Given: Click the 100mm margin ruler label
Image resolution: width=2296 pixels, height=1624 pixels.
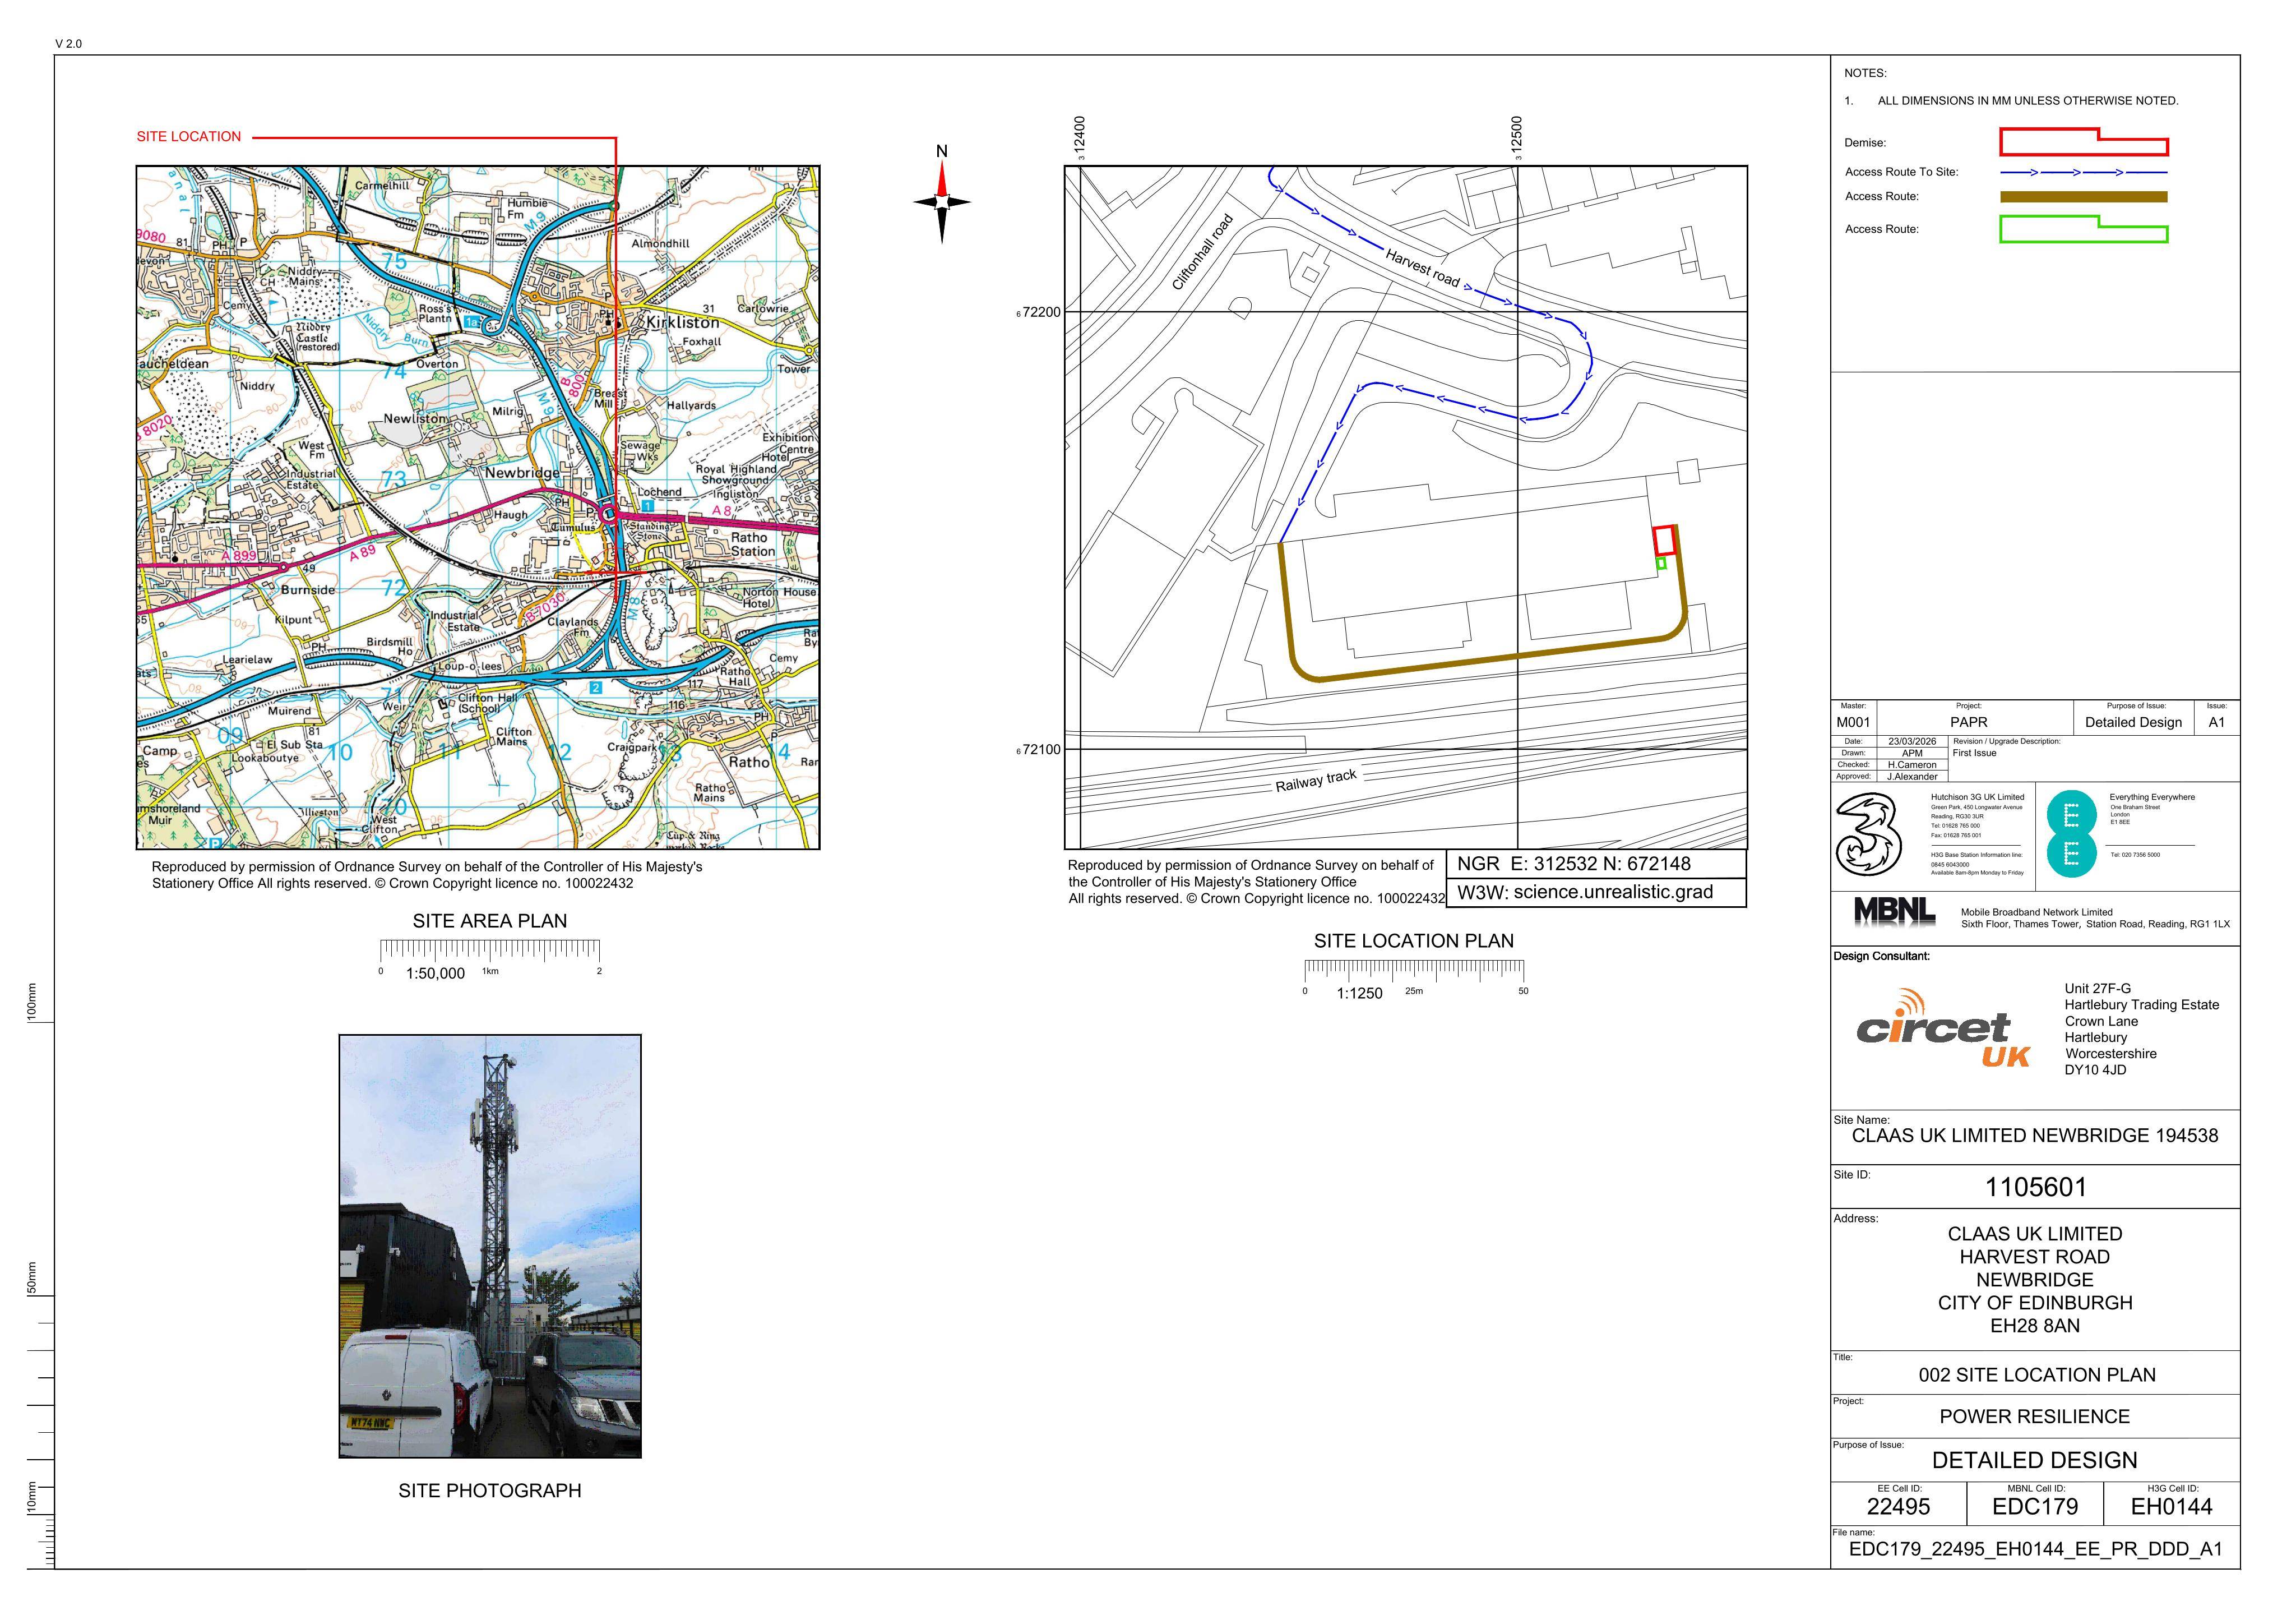Looking at the screenshot, I should [31, 1002].
